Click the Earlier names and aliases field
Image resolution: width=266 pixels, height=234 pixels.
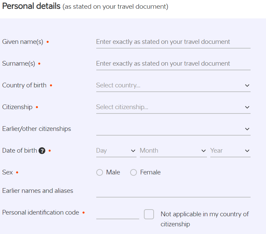pos(173,191)
